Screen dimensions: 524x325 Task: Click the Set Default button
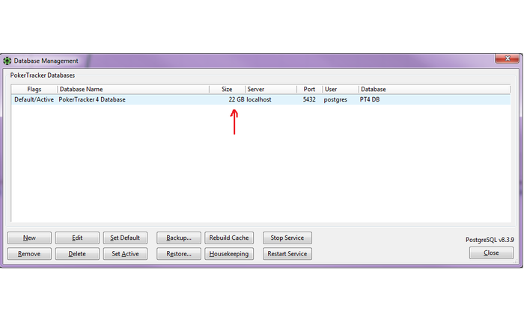(125, 238)
